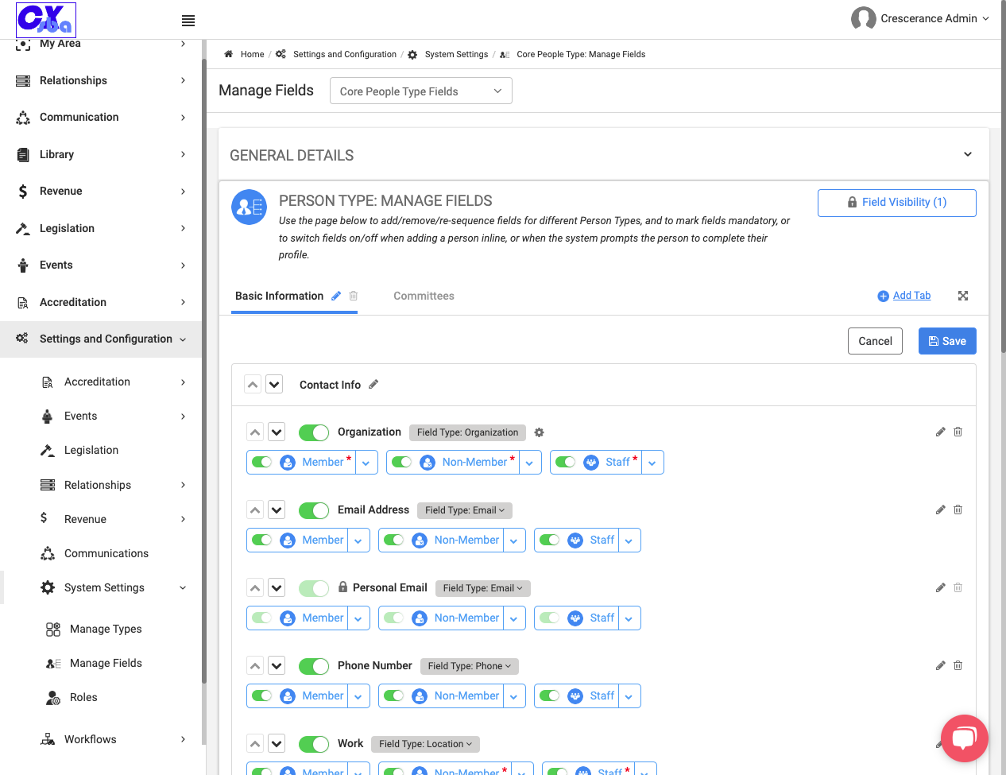
Task: Delete the Basic Information tab
Action: tap(354, 296)
